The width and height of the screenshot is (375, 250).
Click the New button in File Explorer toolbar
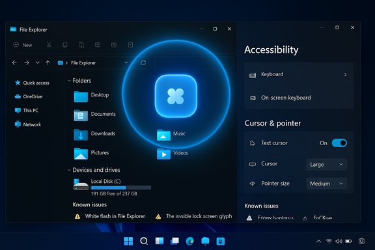coord(23,45)
